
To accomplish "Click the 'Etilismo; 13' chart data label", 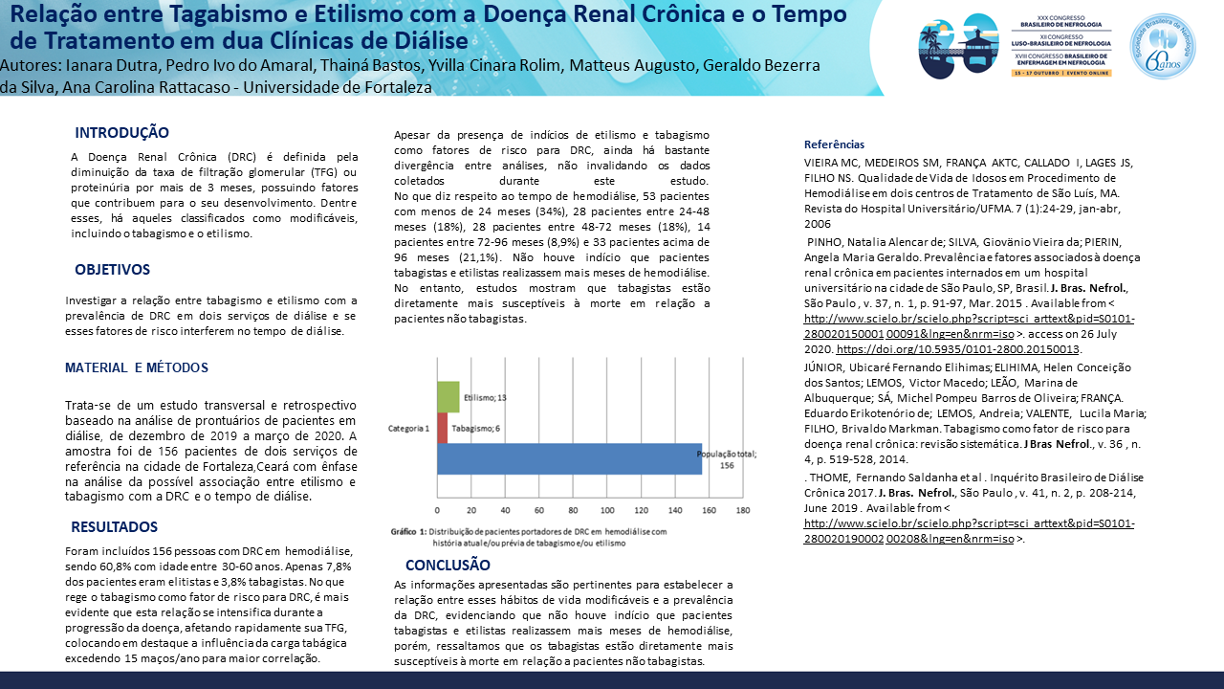I will pyautogui.click(x=485, y=396).
